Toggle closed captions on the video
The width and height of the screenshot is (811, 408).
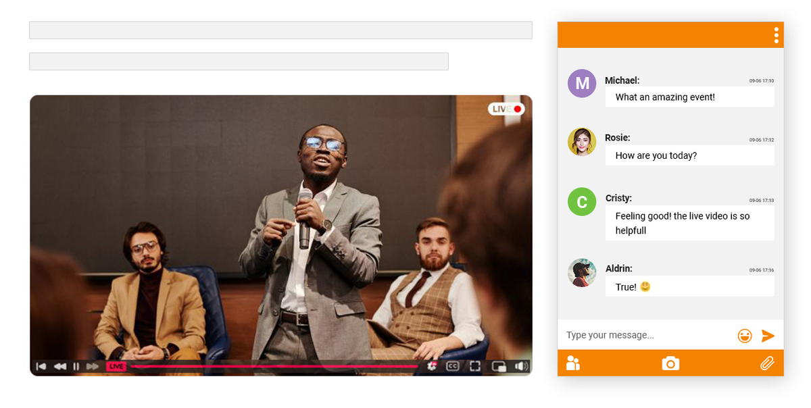point(453,366)
